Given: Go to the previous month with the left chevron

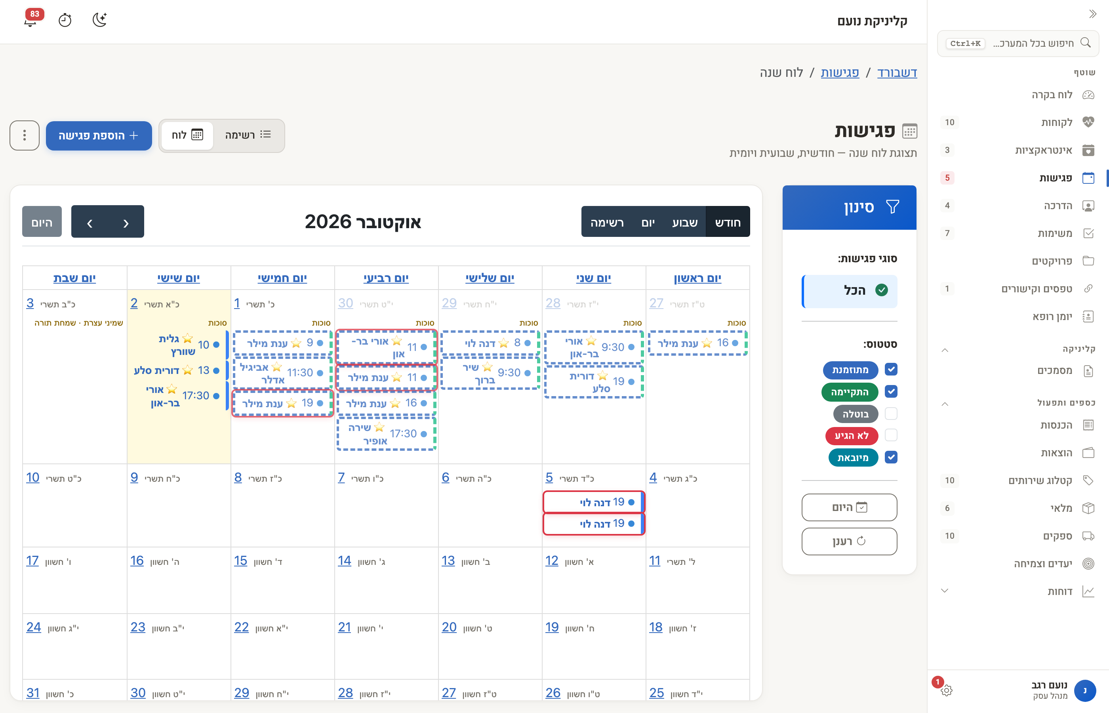Looking at the screenshot, I should pos(90,222).
